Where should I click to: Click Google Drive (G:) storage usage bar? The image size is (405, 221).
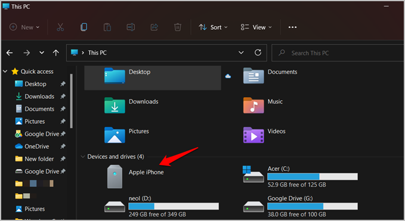(313, 206)
